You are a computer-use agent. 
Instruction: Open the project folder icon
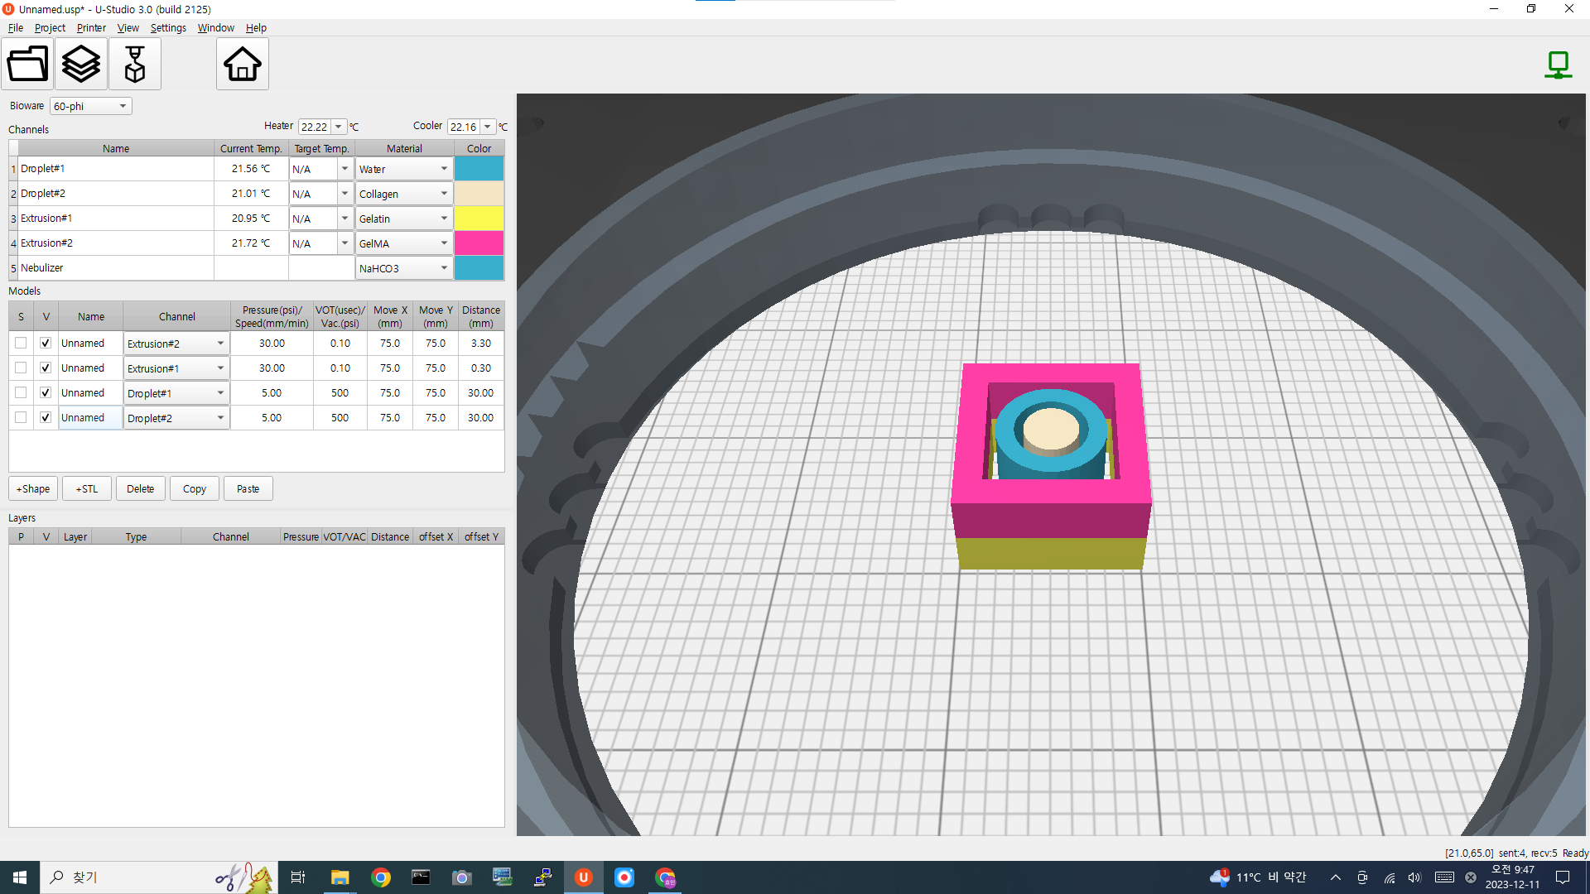(27, 64)
